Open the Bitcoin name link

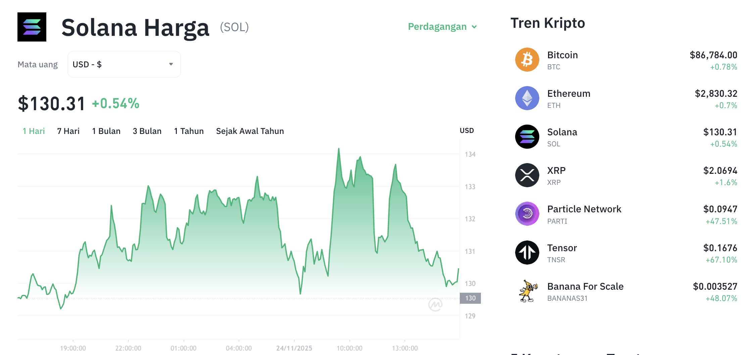[562, 55]
